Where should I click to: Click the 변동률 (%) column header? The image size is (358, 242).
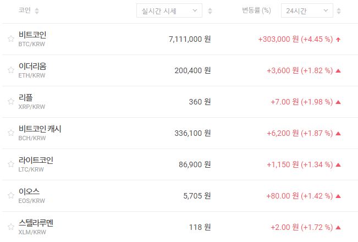coord(256,11)
